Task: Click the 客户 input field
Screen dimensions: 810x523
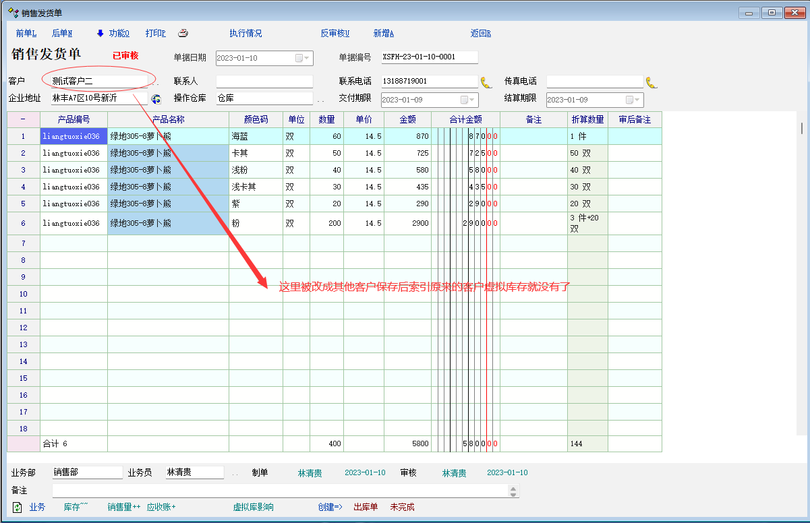Action: 98,81
